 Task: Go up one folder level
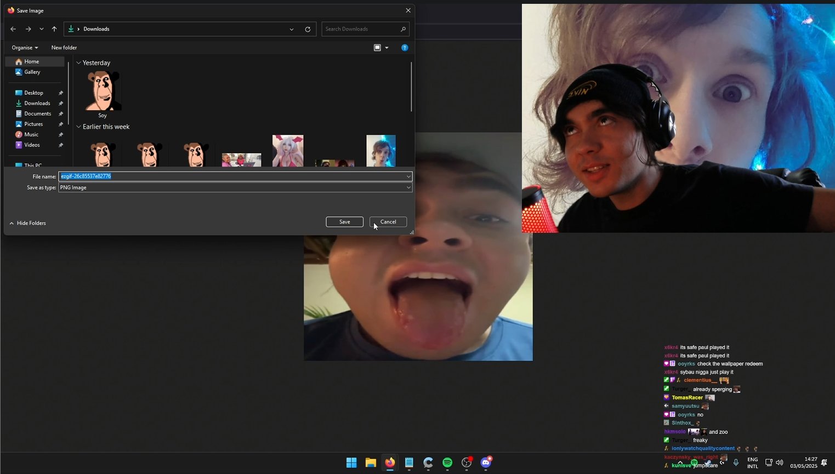coord(54,29)
